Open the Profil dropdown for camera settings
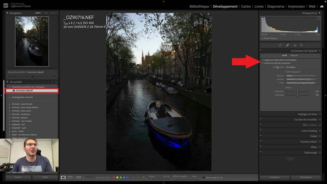This screenshot has width=327, height=184. pyautogui.click(x=302, y=83)
